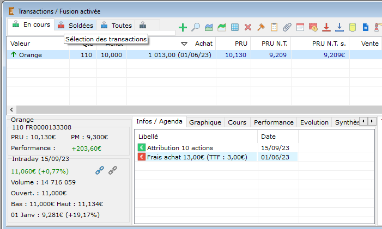Switch to the Soldées tab
Viewport: 382px width, 229px height.
[75, 25]
